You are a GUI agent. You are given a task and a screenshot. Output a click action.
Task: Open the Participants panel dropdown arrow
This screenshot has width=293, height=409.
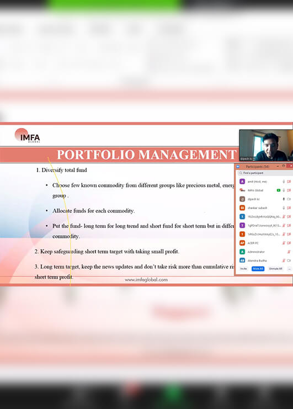278,166
